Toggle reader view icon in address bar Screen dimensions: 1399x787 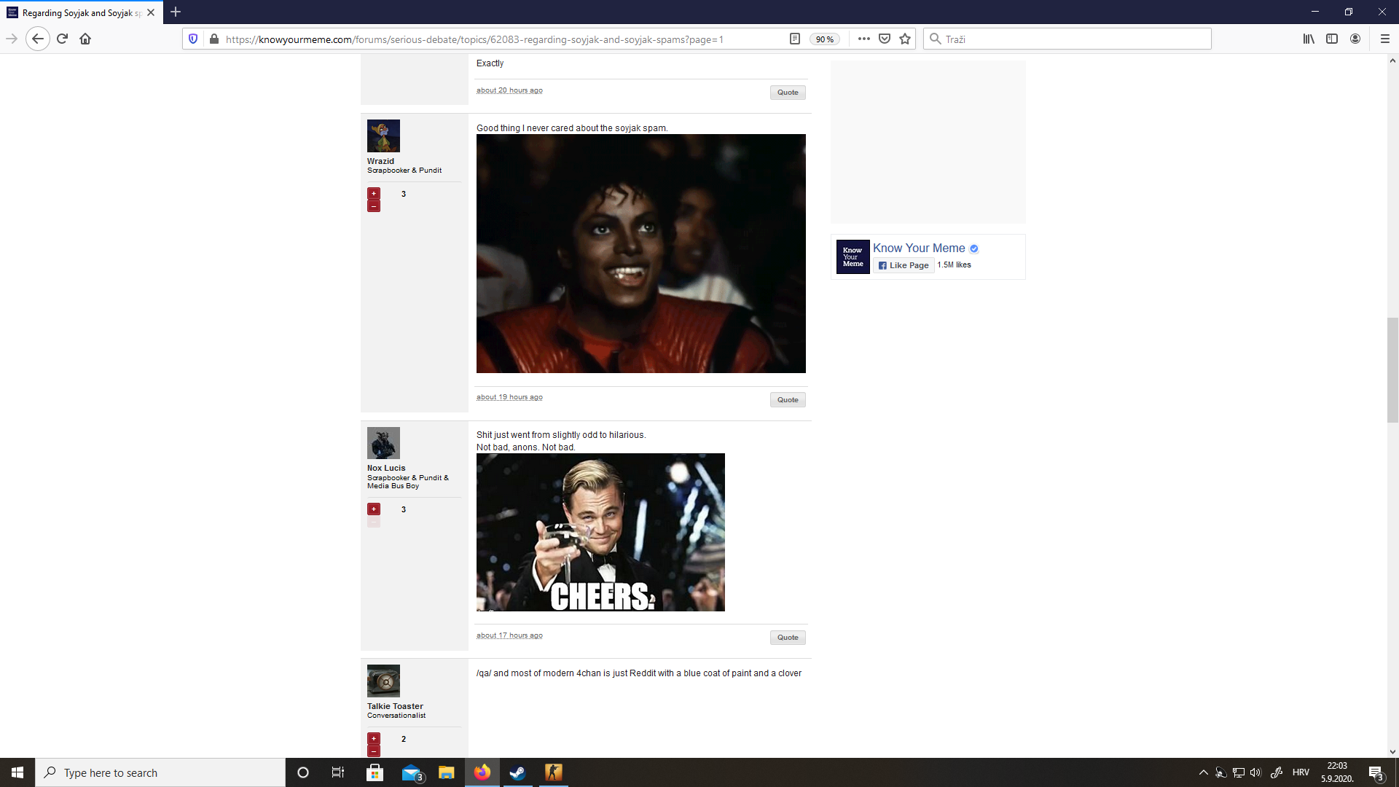[795, 39]
